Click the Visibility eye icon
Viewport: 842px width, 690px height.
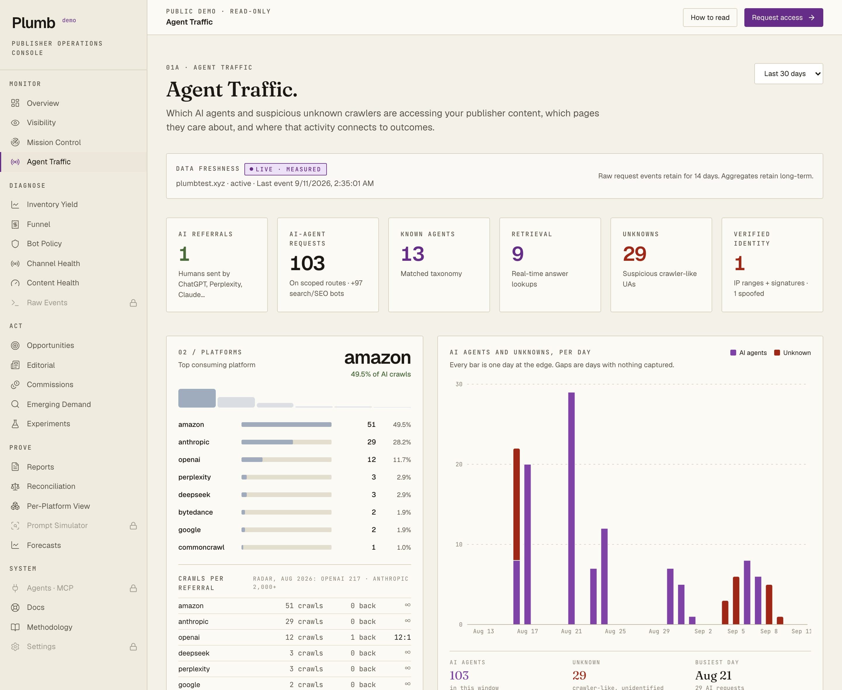15,123
